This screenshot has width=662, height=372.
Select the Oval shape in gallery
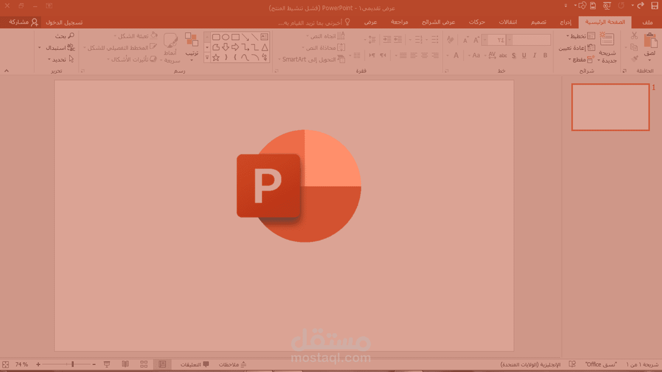225,37
